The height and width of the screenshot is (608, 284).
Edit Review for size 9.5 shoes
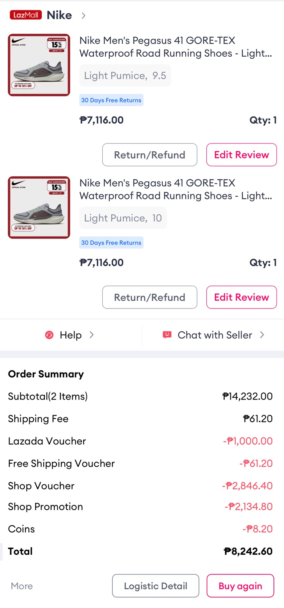(x=241, y=155)
